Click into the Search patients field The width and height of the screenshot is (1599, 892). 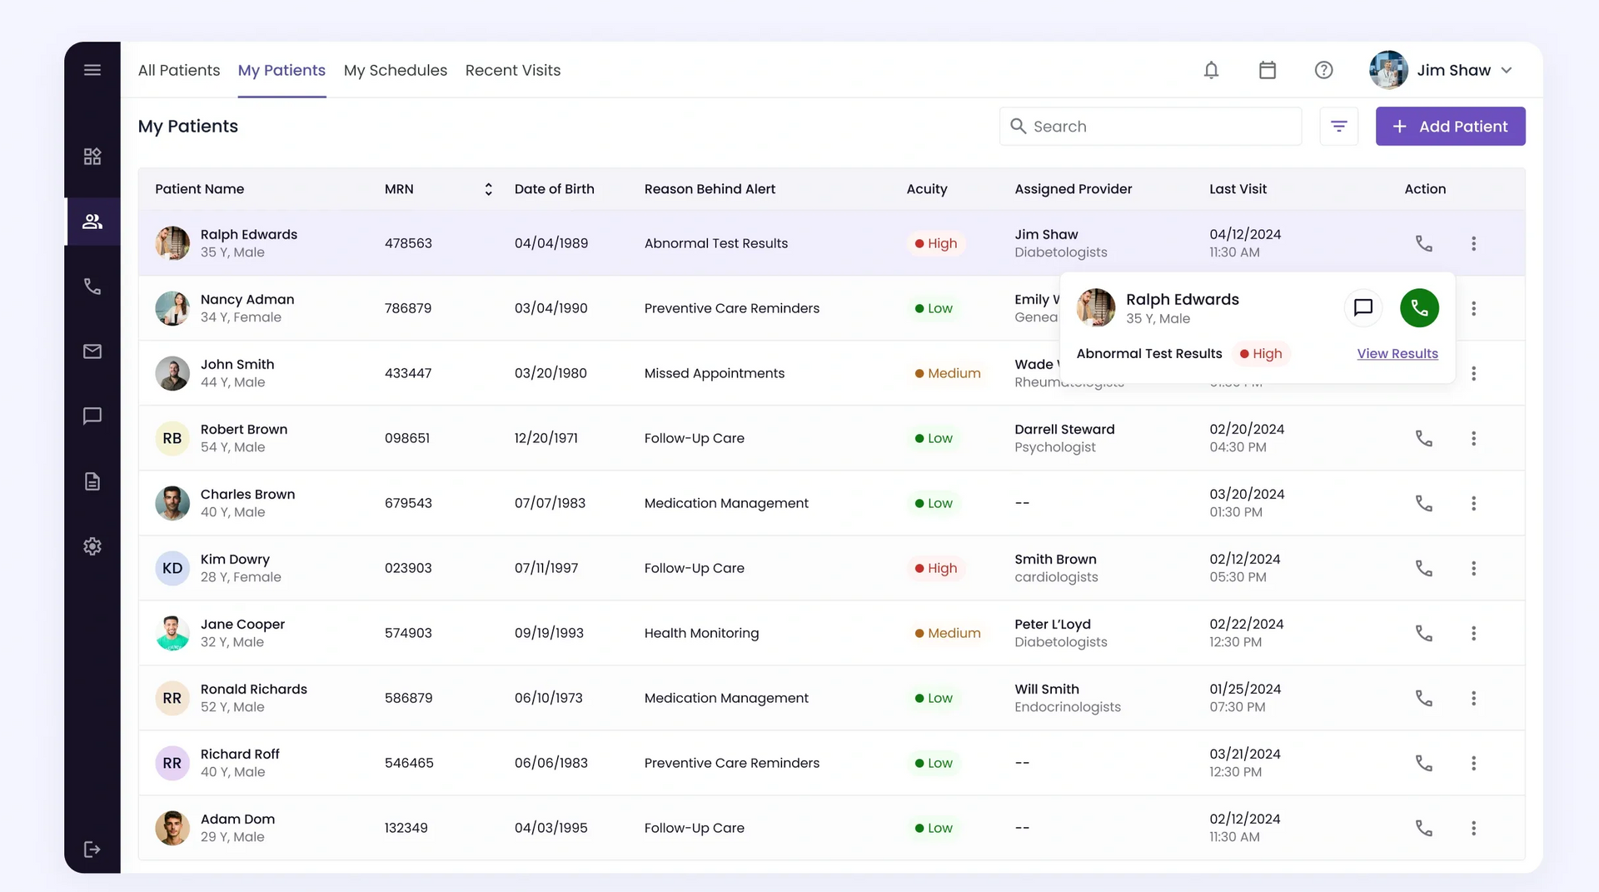pyautogui.click(x=1158, y=127)
